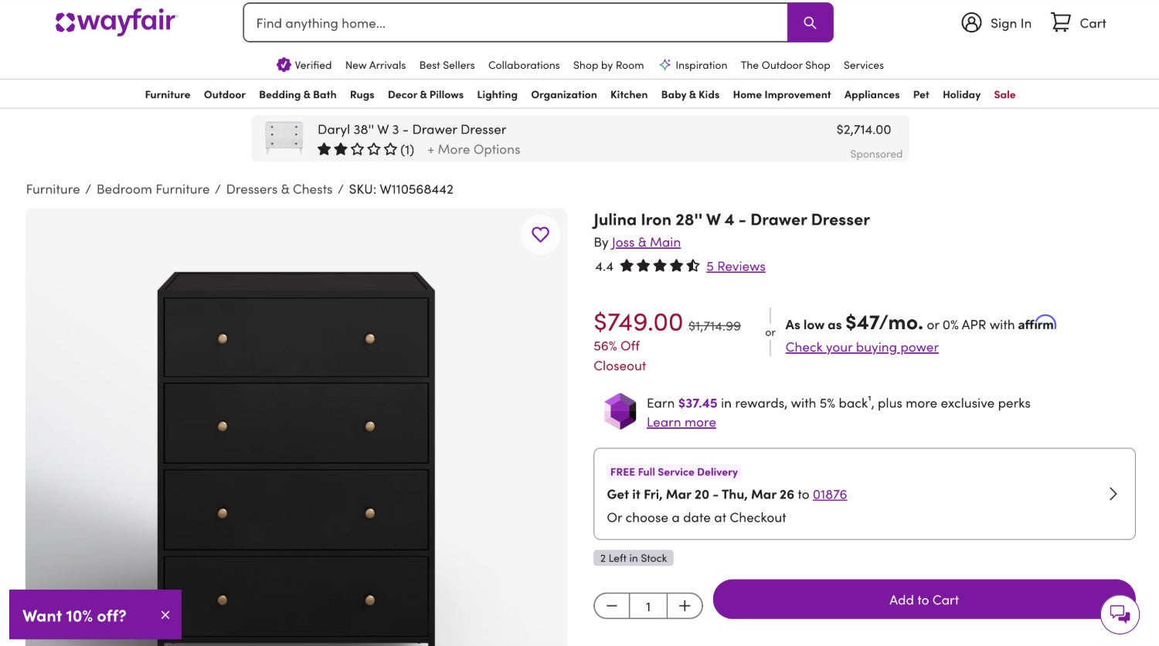This screenshot has height=646, width=1159.
Task: Open the Furniture category menu
Action: coord(168,94)
